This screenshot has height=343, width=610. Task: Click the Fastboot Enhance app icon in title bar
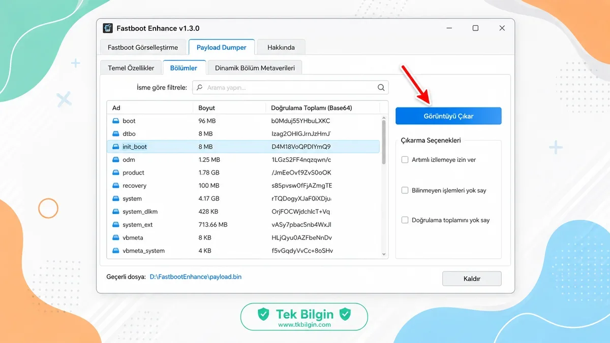(x=108, y=28)
